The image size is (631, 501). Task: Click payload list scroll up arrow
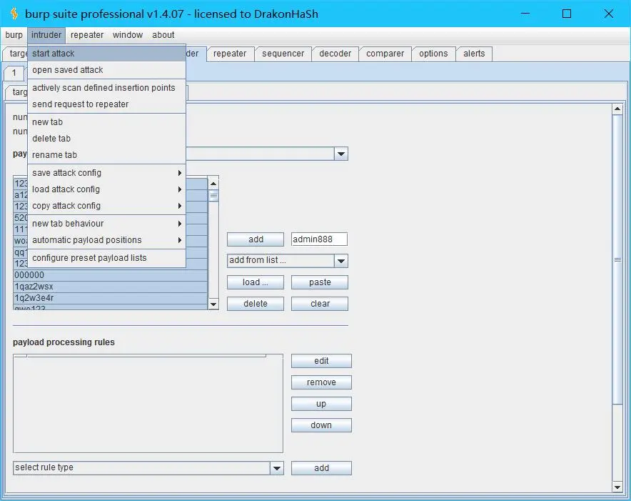click(213, 184)
